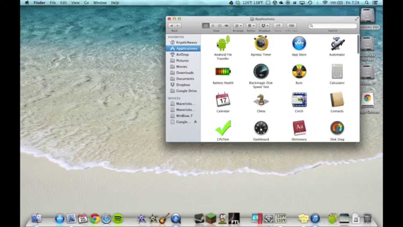Image resolution: width=403 pixels, height=227 pixels.
Task: Open the Automator app icon
Action: coord(337,44)
